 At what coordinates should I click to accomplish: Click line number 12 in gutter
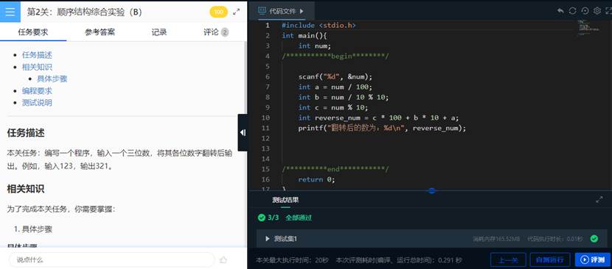point(265,138)
